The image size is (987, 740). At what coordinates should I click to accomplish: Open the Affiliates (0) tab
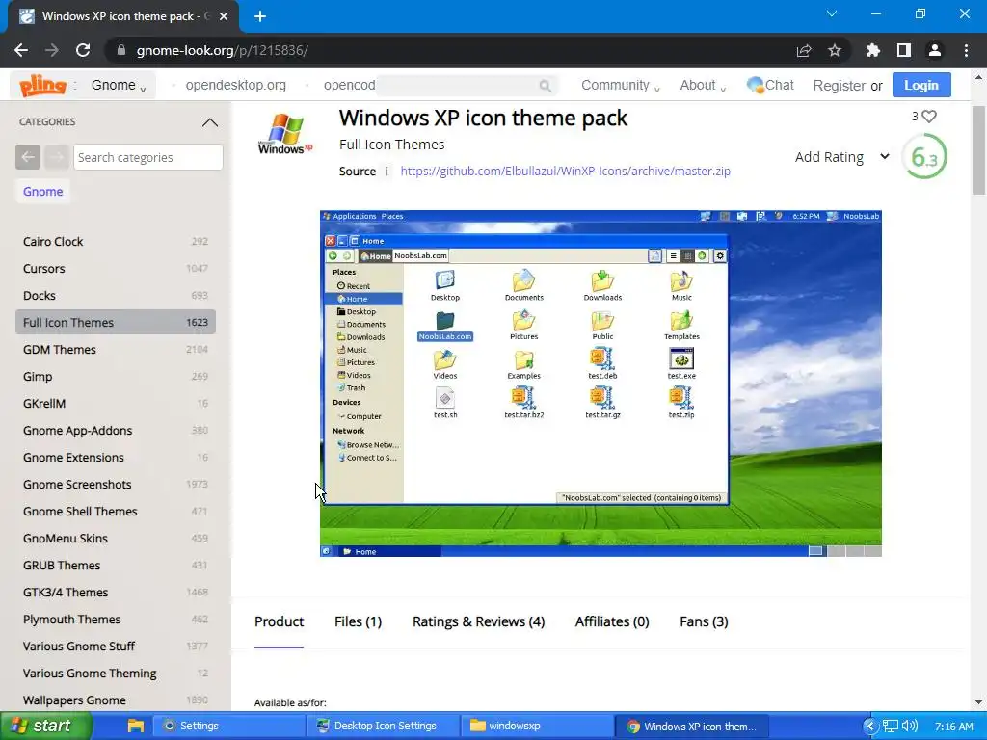(612, 621)
